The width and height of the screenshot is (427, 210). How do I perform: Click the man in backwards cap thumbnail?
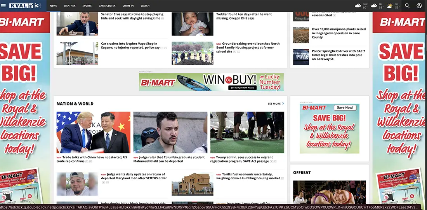point(77,184)
